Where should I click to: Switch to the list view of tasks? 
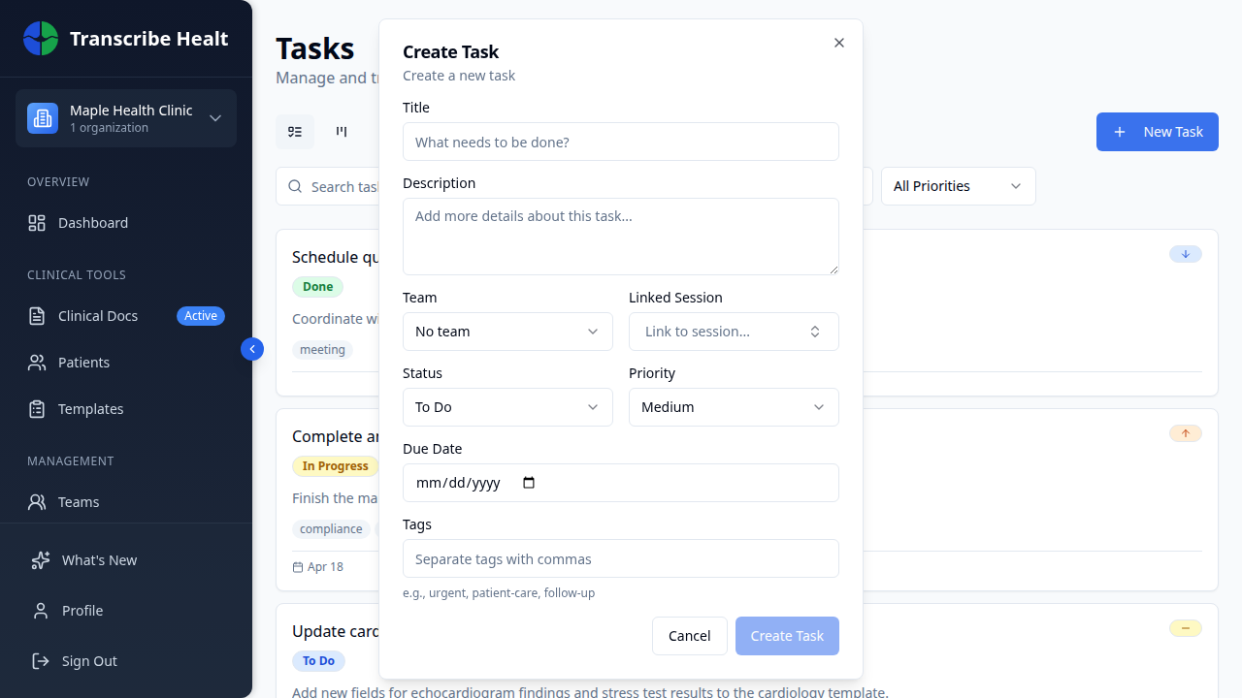click(x=295, y=131)
